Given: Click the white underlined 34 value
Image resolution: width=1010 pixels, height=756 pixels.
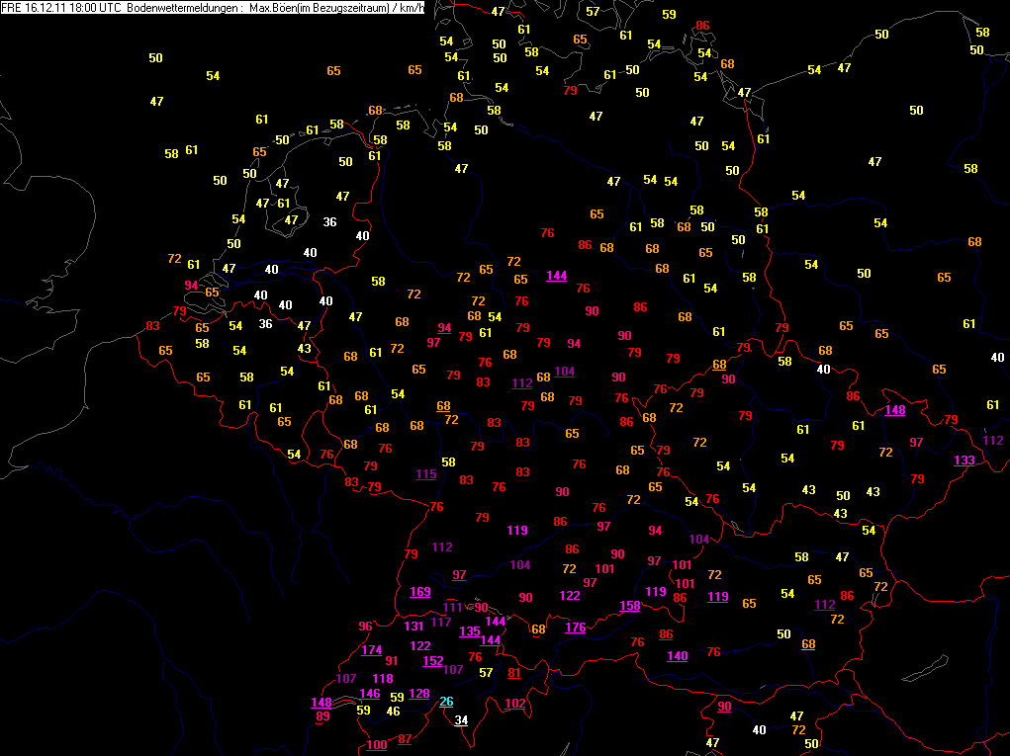Looking at the screenshot, I should pos(461,720).
